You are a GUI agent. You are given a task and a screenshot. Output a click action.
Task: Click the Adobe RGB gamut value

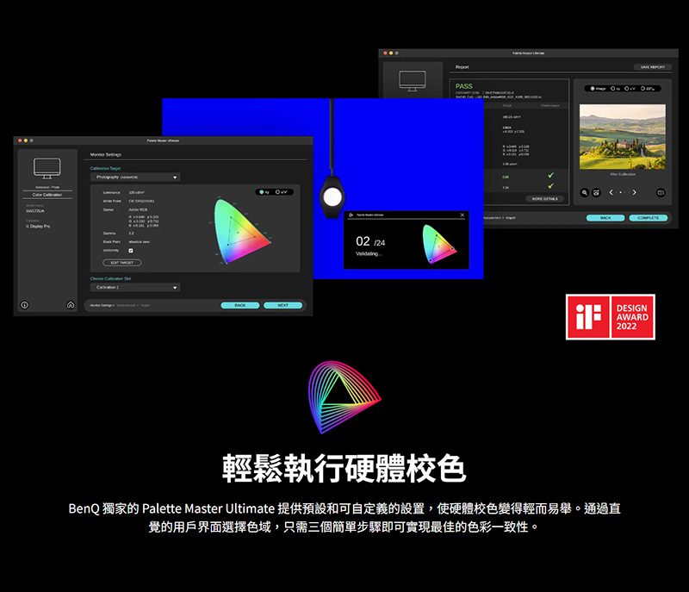138,209
